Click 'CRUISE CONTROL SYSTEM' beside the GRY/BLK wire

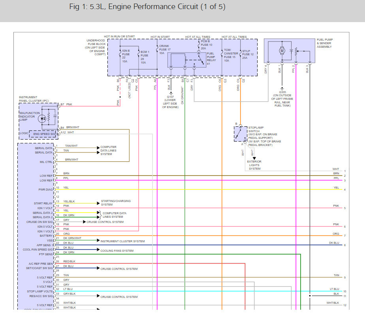click(x=119, y=297)
